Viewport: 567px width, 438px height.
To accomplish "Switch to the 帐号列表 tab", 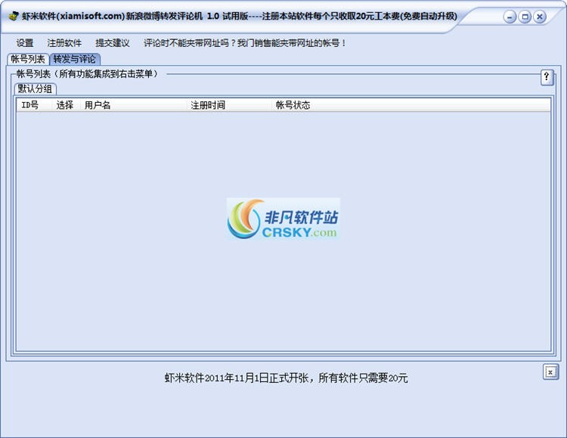I will [28, 59].
